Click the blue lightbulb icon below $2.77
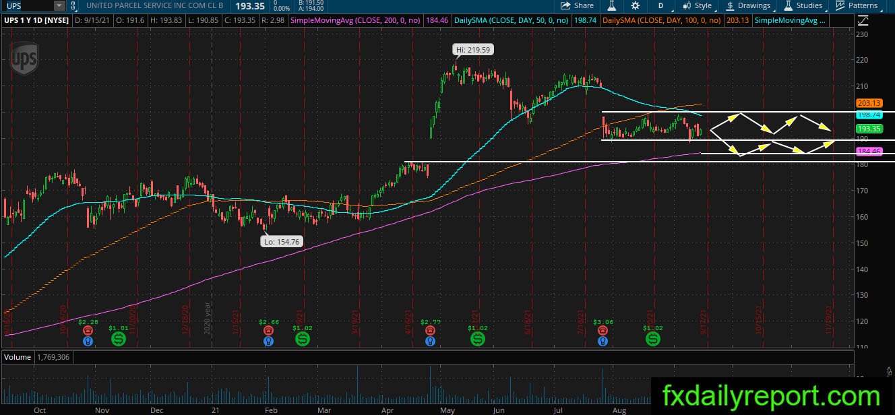This screenshot has height=415, width=895. pos(430,341)
